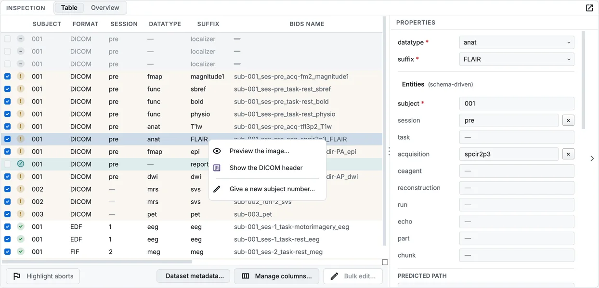Expand the right side panel chevron
599x288 pixels.
point(592,158)
